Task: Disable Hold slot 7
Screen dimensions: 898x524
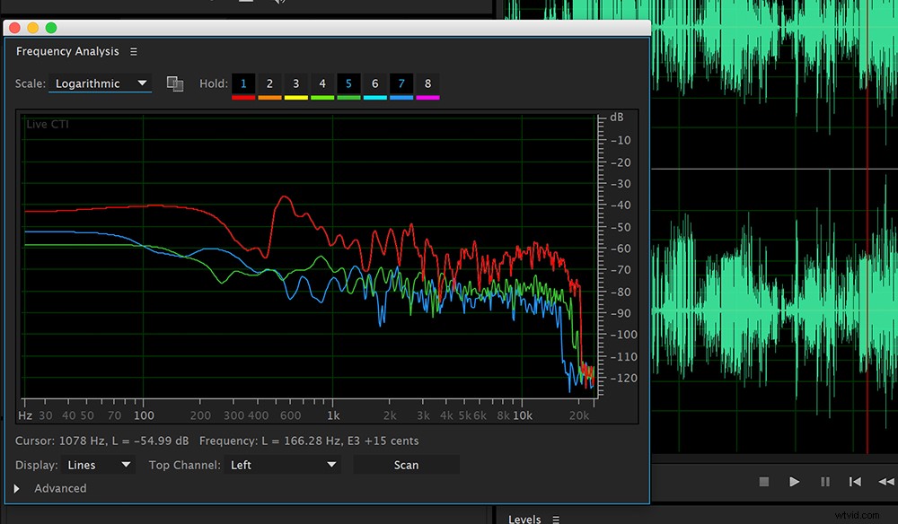Action: 401,84
